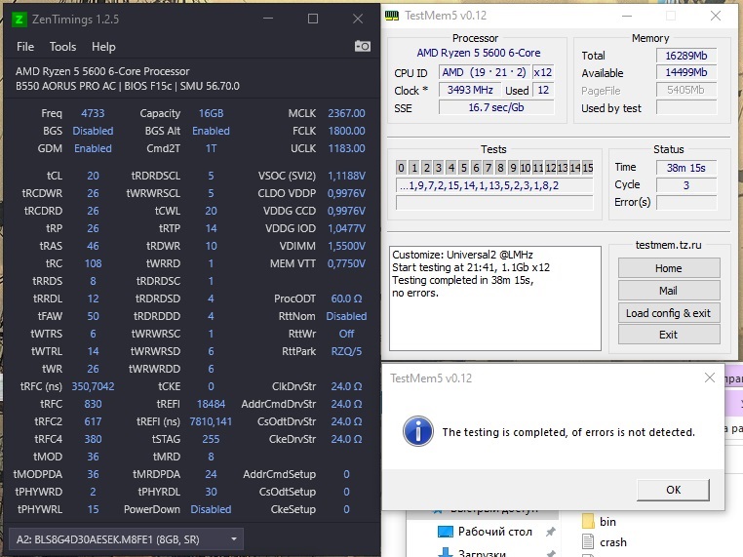Viewport: 743px width, 557px height.
Task: Minimize the ZenTimings window
Action: [268, 19]
